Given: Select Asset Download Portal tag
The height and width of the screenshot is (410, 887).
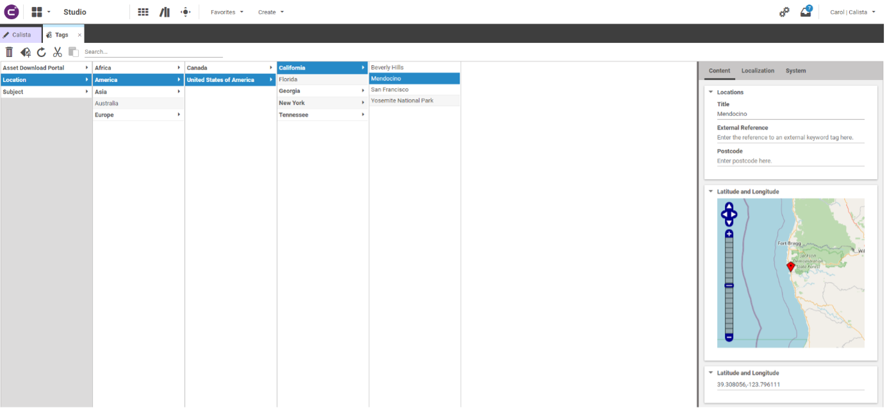Looking at the screenshot, I should pos(46,68).
